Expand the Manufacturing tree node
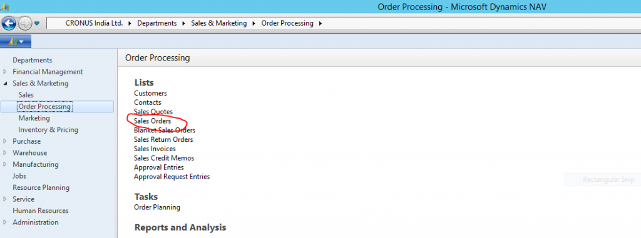Screen dimensions: 641x238 [x=5, y=164]
